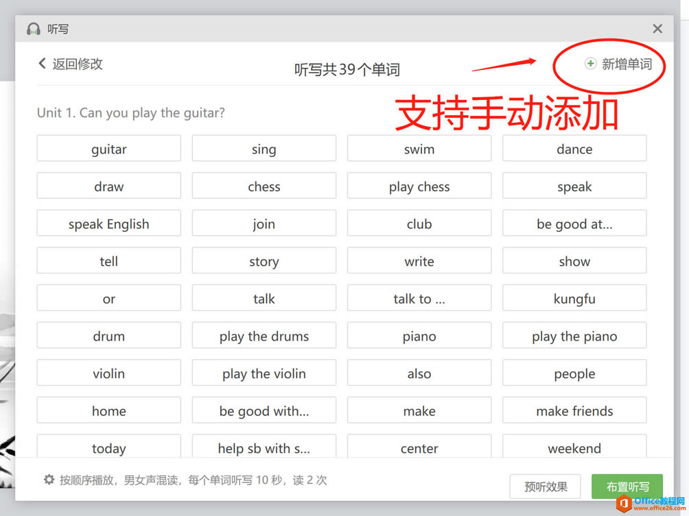The width and height of the screenshot is (689, 516).
Task: Select the word 'tell'
Action: (109, 260)
